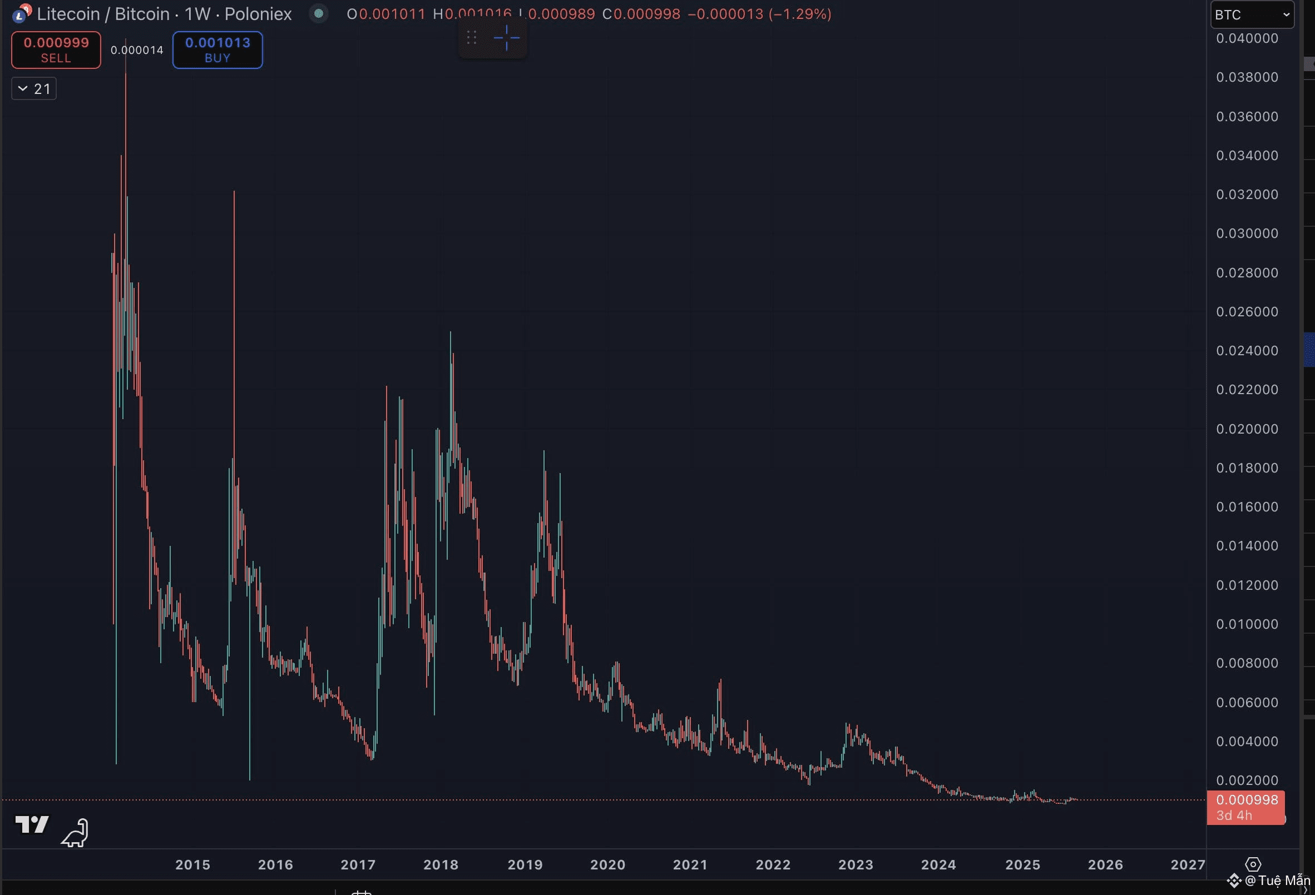Click the 0.014000 price scale label
The image size is (1315, 895).
(x=1247, y=546)
